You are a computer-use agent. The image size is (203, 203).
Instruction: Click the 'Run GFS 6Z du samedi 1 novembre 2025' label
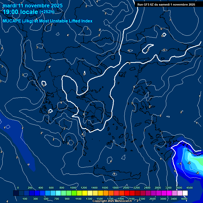(166, 4)
